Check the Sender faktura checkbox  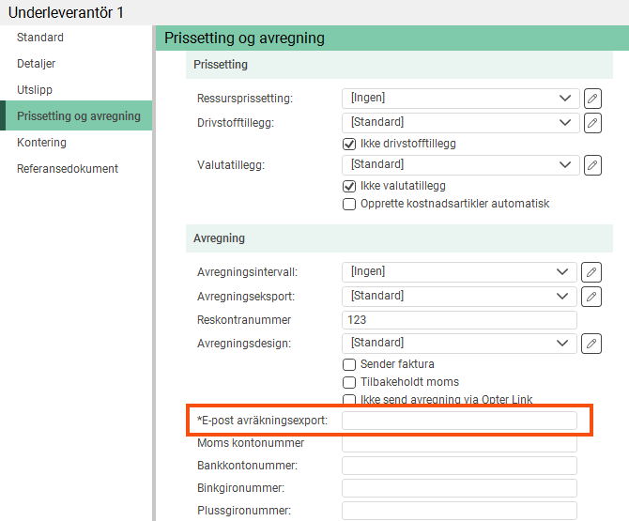point(349,364)
